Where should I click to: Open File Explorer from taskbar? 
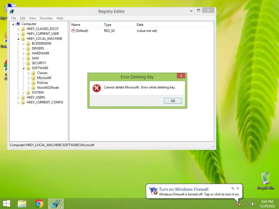point(22,204)
